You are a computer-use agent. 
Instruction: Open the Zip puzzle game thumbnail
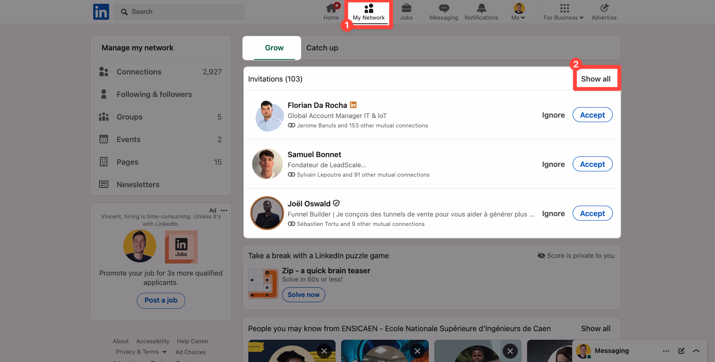(263, 284)
